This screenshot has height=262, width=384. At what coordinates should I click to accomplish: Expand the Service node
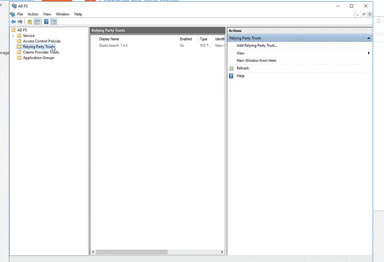[13, 35]
